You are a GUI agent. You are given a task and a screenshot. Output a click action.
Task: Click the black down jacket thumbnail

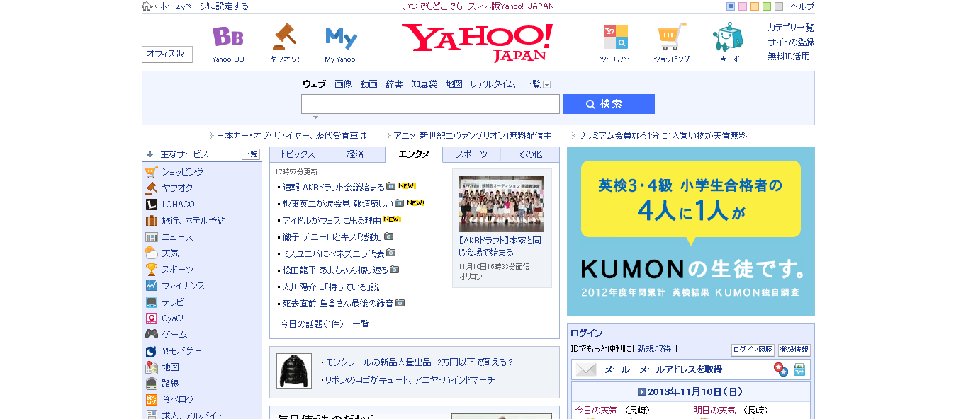[294, 371]
